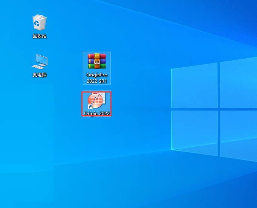Click the upper-left pane of wallpaper Windows logo
The width and height of the screenshot is (257, 208).
click(194, 85)
